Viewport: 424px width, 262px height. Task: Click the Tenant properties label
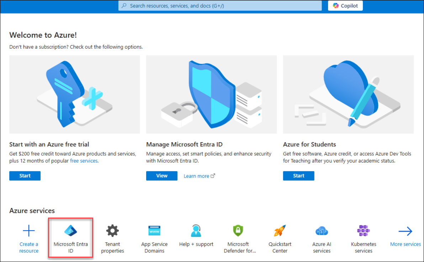[112, 247]
